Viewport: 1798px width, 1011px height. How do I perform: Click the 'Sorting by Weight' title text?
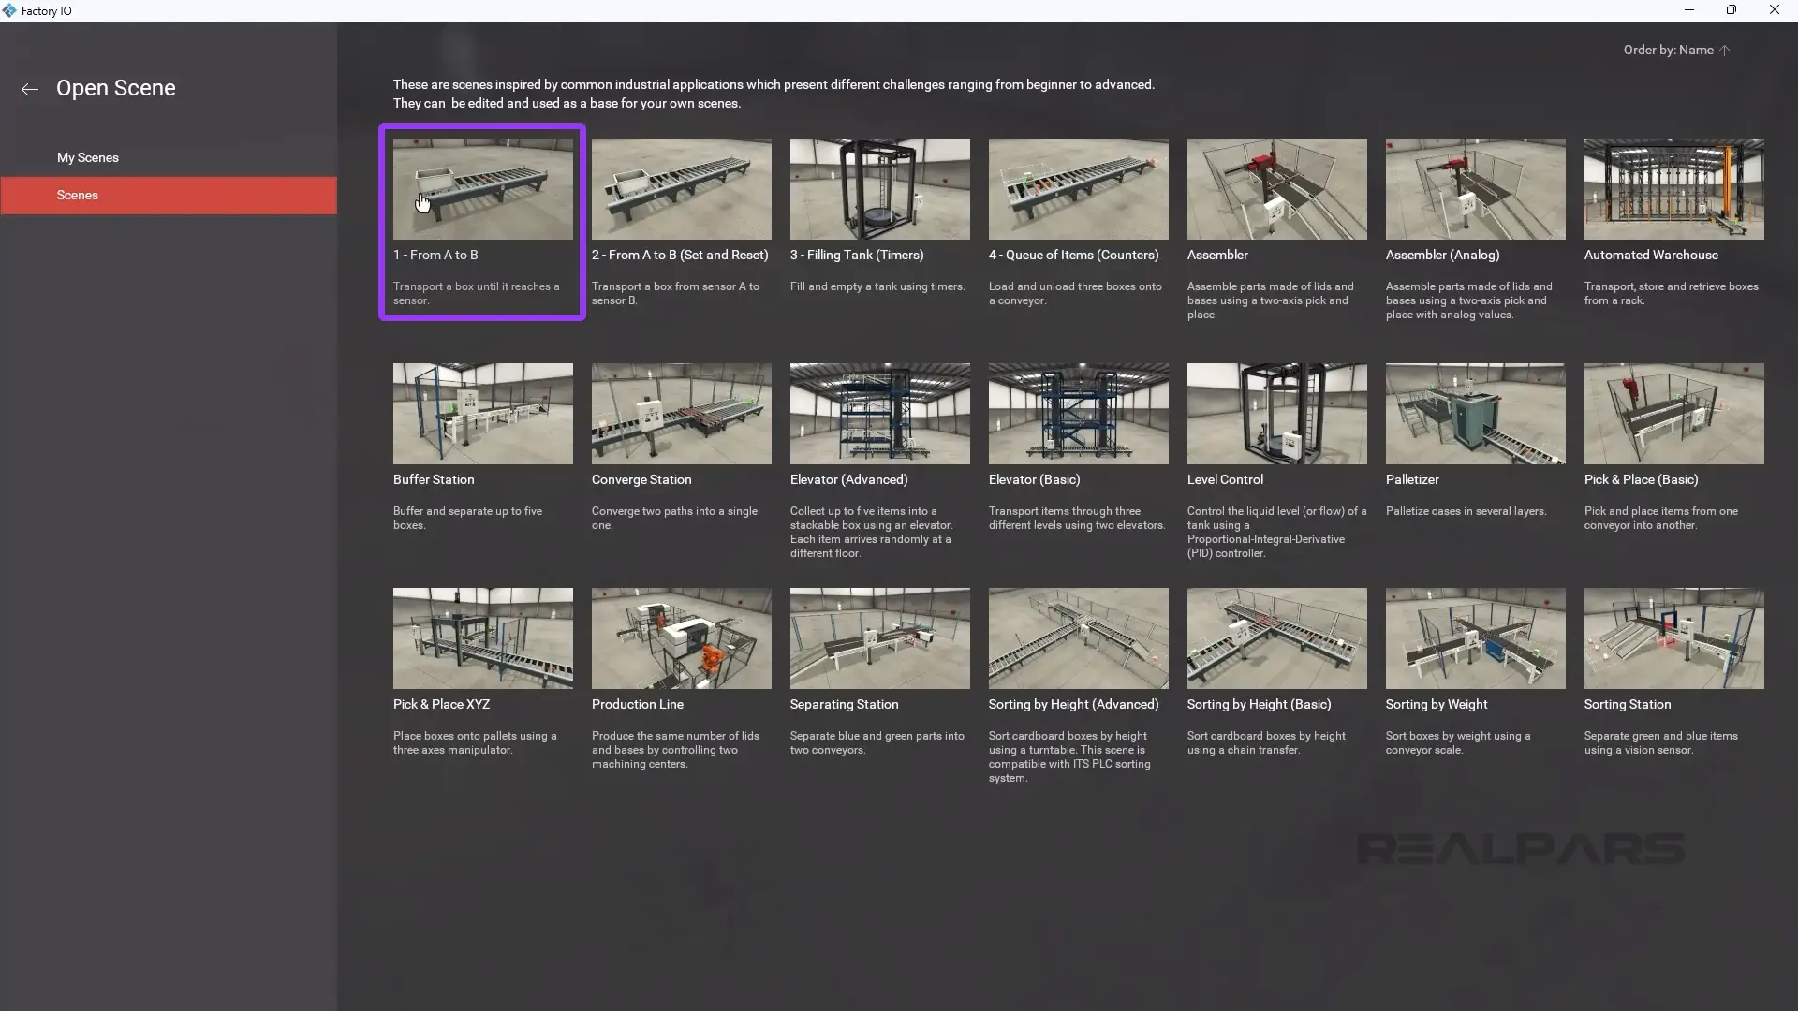[x=1437, y=704]
